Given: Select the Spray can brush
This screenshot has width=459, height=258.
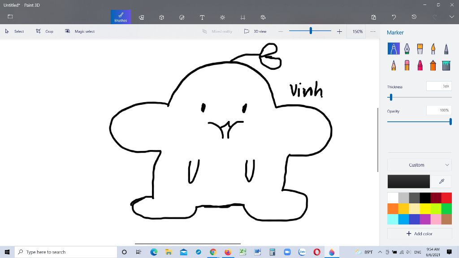Looking at the screenshot, I should coord(433,65).
